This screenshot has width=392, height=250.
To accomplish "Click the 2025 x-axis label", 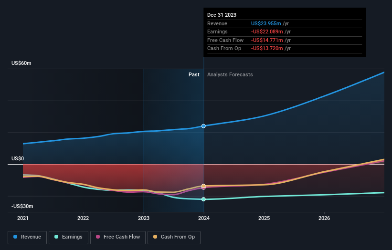I will pos(264,219).
